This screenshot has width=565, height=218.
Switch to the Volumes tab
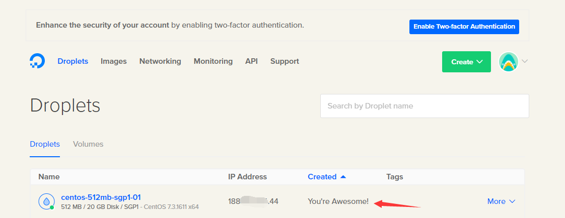click(88, 144)
